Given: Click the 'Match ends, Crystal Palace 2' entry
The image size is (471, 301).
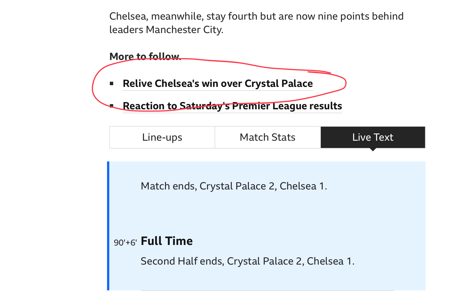Looking at the screenshot, I should (x=234, y=186).
